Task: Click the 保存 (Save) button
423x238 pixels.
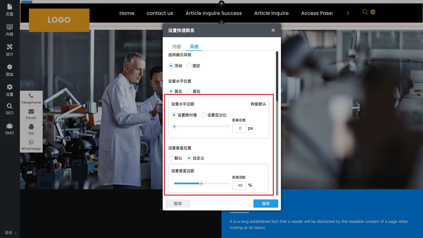Action: 265,203
